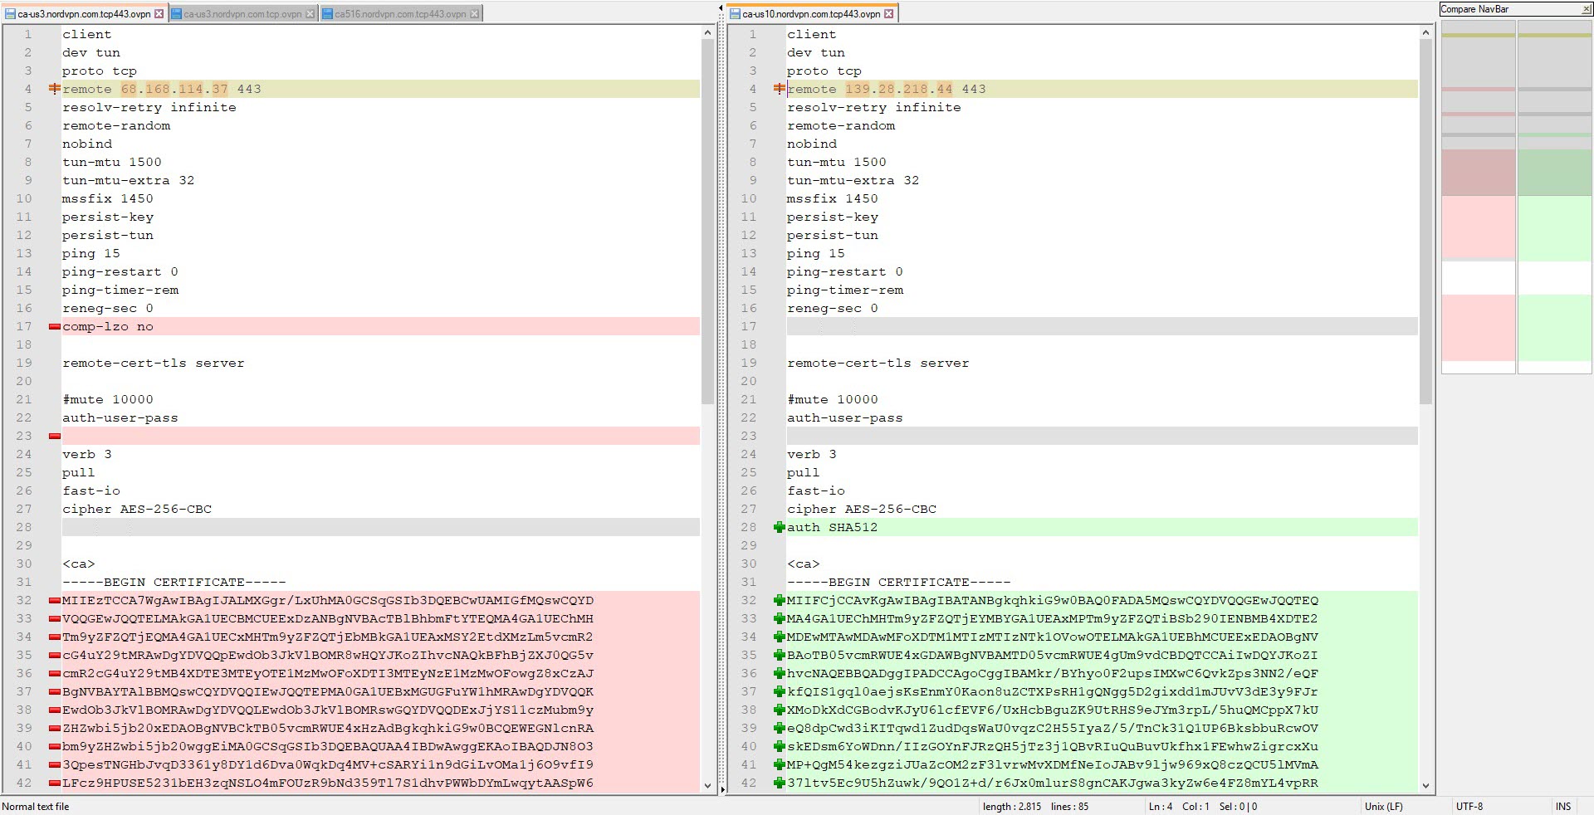
Task: Click the red minus marker on left line 38
Action: (x=55, y=710)
